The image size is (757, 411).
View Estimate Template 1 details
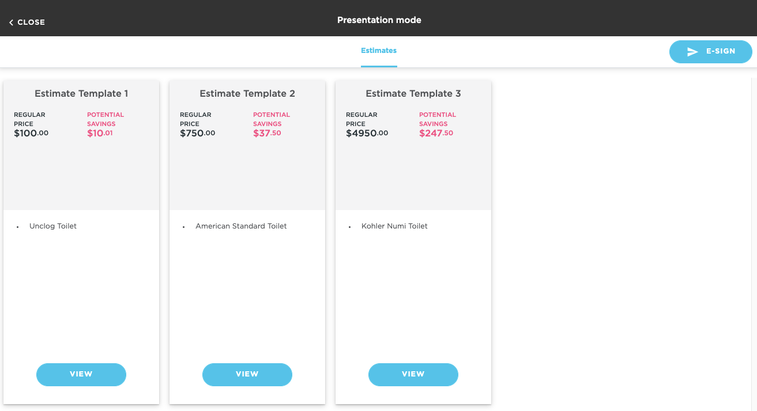pyautogui.click(x=81, y=374)
